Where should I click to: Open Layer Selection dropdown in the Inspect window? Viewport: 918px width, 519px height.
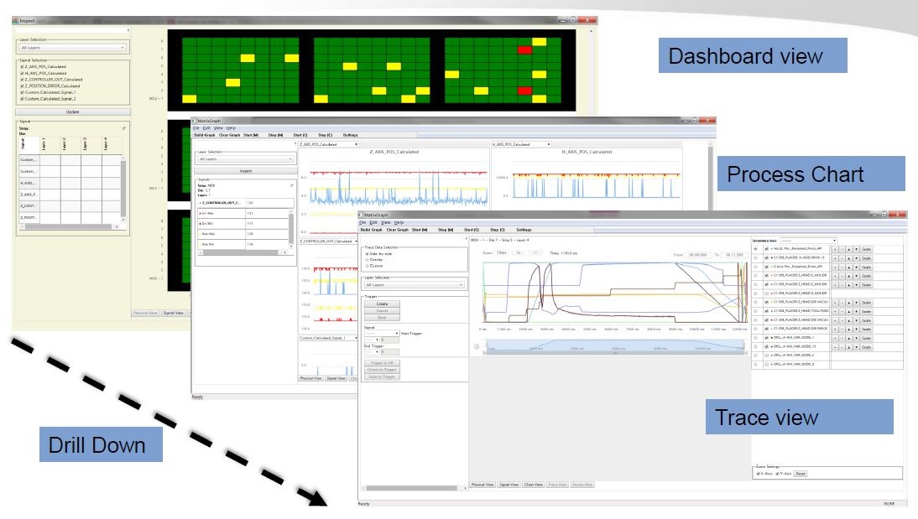[x=73, y=48]
